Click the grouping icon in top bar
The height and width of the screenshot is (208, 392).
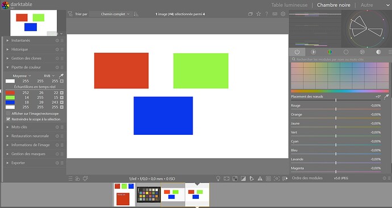(250, 14)
